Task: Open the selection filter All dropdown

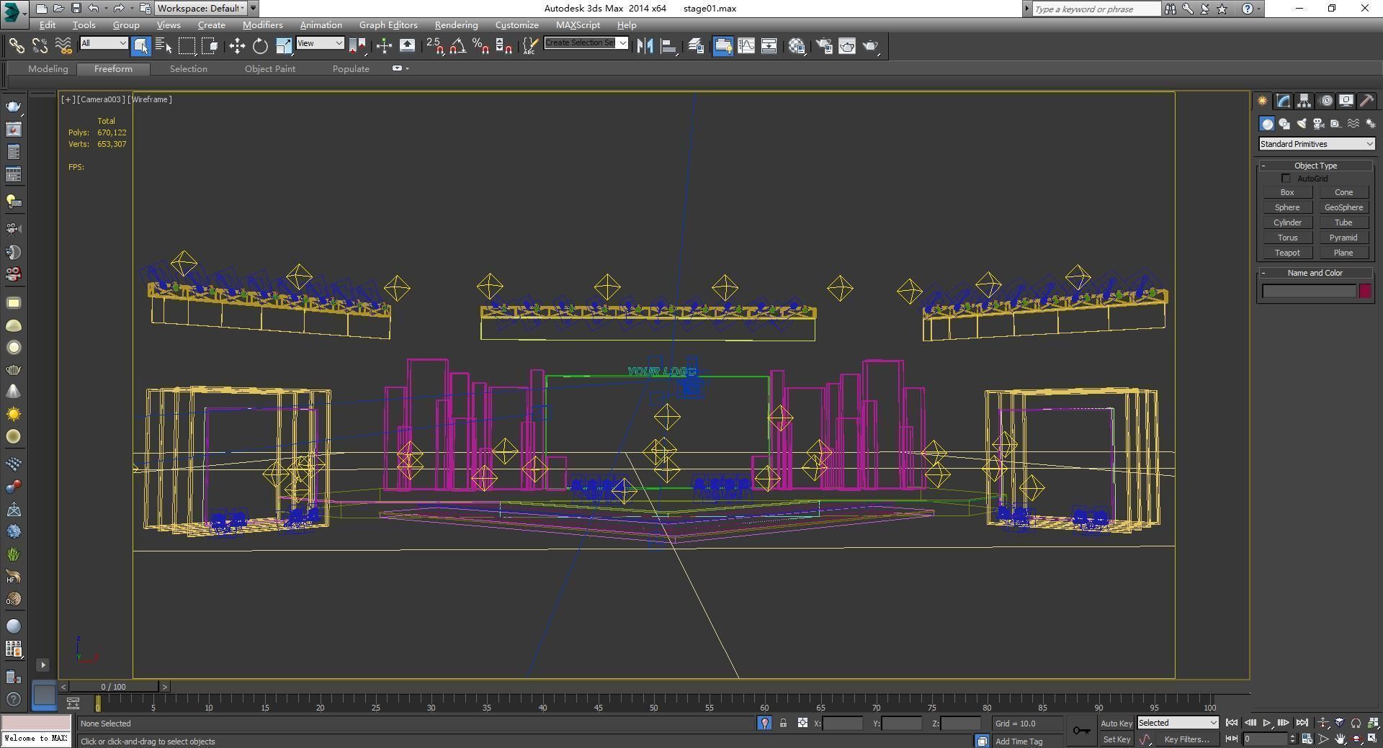Action: point(104,43)
